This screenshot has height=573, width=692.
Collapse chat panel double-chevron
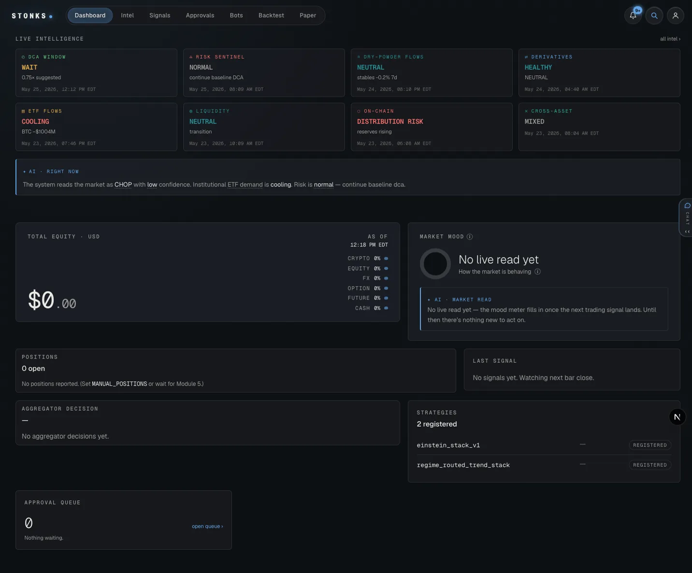tap(687, 231)
